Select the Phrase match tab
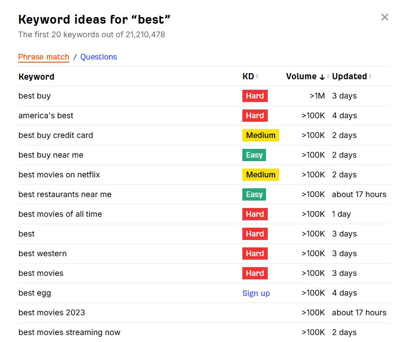The width and height of the screenshot is (408, 342). tap(43, 57)
